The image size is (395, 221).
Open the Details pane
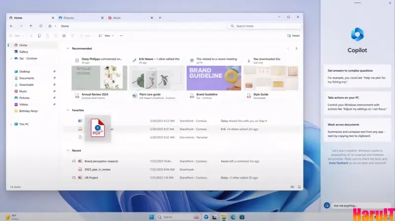293,36
